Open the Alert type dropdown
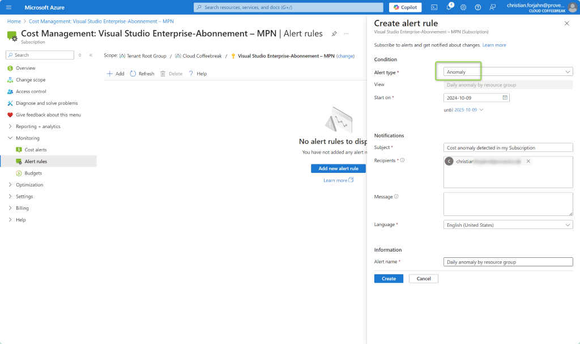This screenshot has width=580, height=344. pyautogui.click(x=507, y=72)
